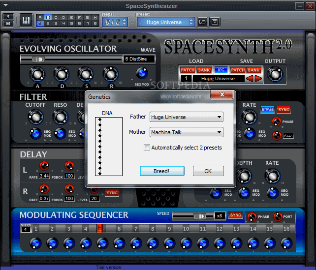Open the Father preset dropdown

click(187, 117)
